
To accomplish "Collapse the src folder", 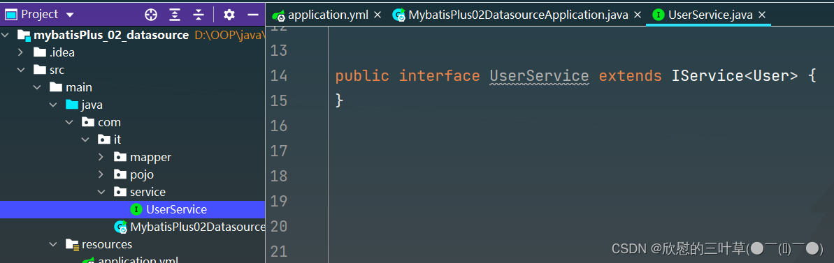I will pyautogui.click(x=20, y=70).
